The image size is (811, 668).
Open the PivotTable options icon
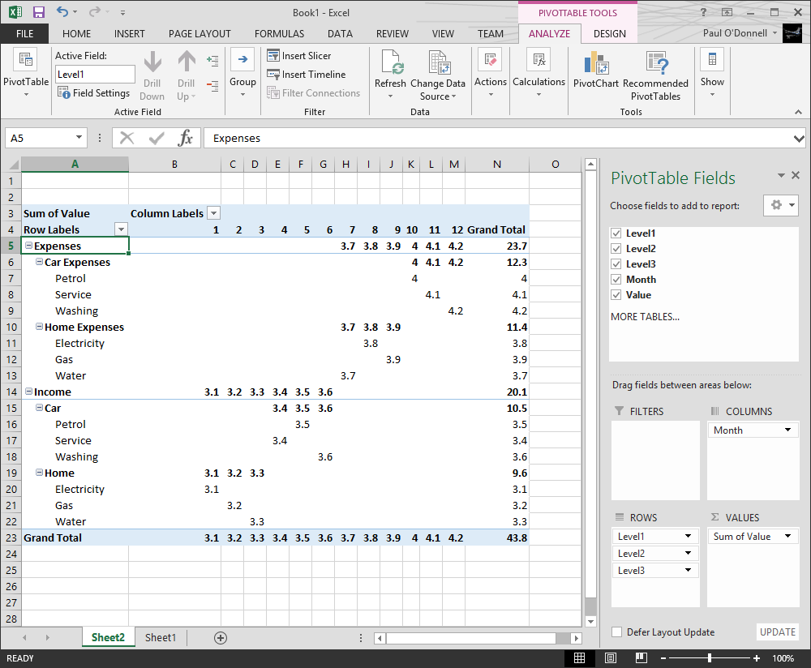25,60
